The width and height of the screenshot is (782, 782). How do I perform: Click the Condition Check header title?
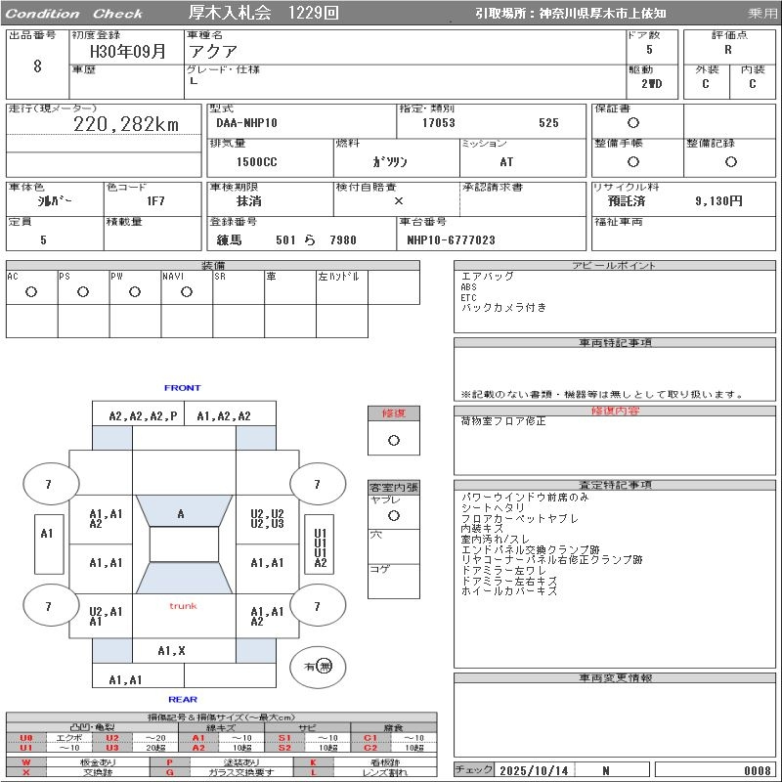[75, 14]
